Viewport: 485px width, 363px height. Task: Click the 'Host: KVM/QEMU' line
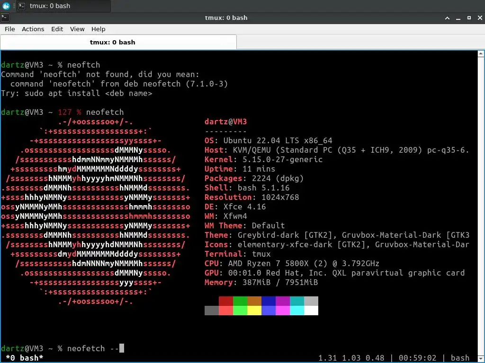[337, 150]
